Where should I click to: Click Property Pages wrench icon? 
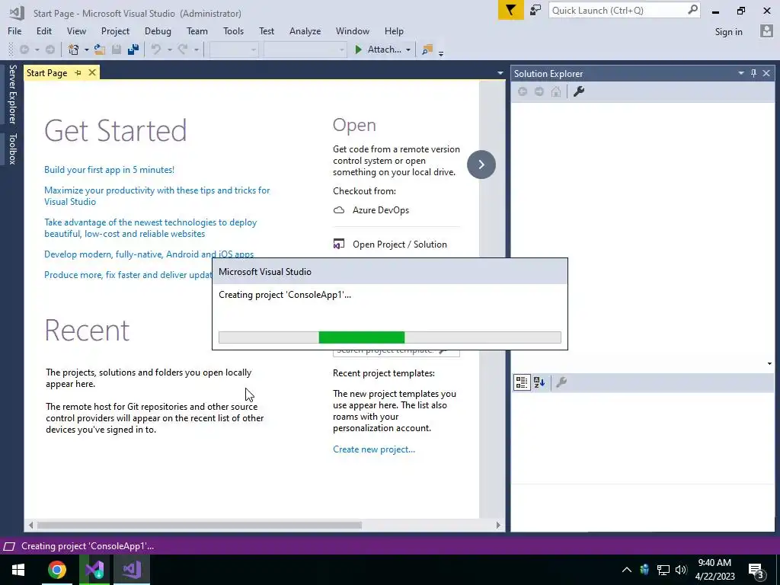tap(561, 382)
